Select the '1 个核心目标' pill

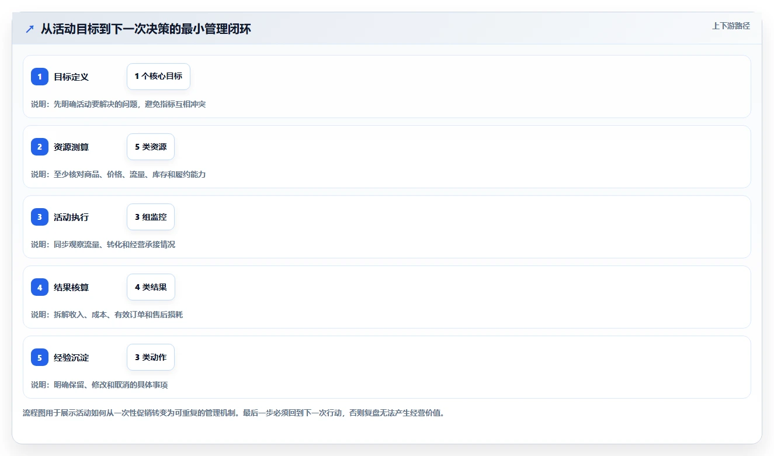point(158,77)
